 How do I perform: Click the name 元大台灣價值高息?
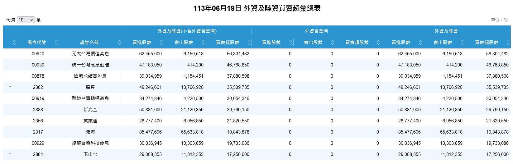(90, 54)
